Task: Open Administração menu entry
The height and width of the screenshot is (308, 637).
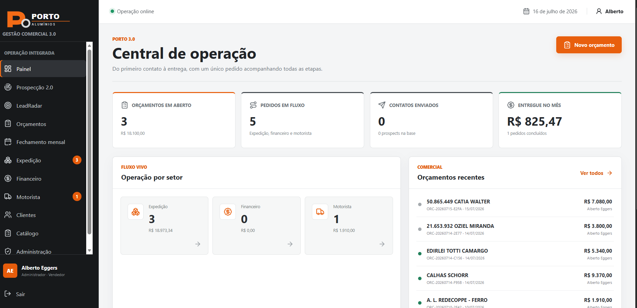Action: pos(43,251)
